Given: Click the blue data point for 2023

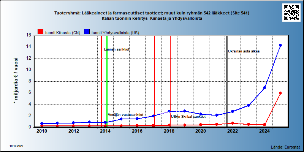Looking at the screenshot, I should (x=249, y=105).
